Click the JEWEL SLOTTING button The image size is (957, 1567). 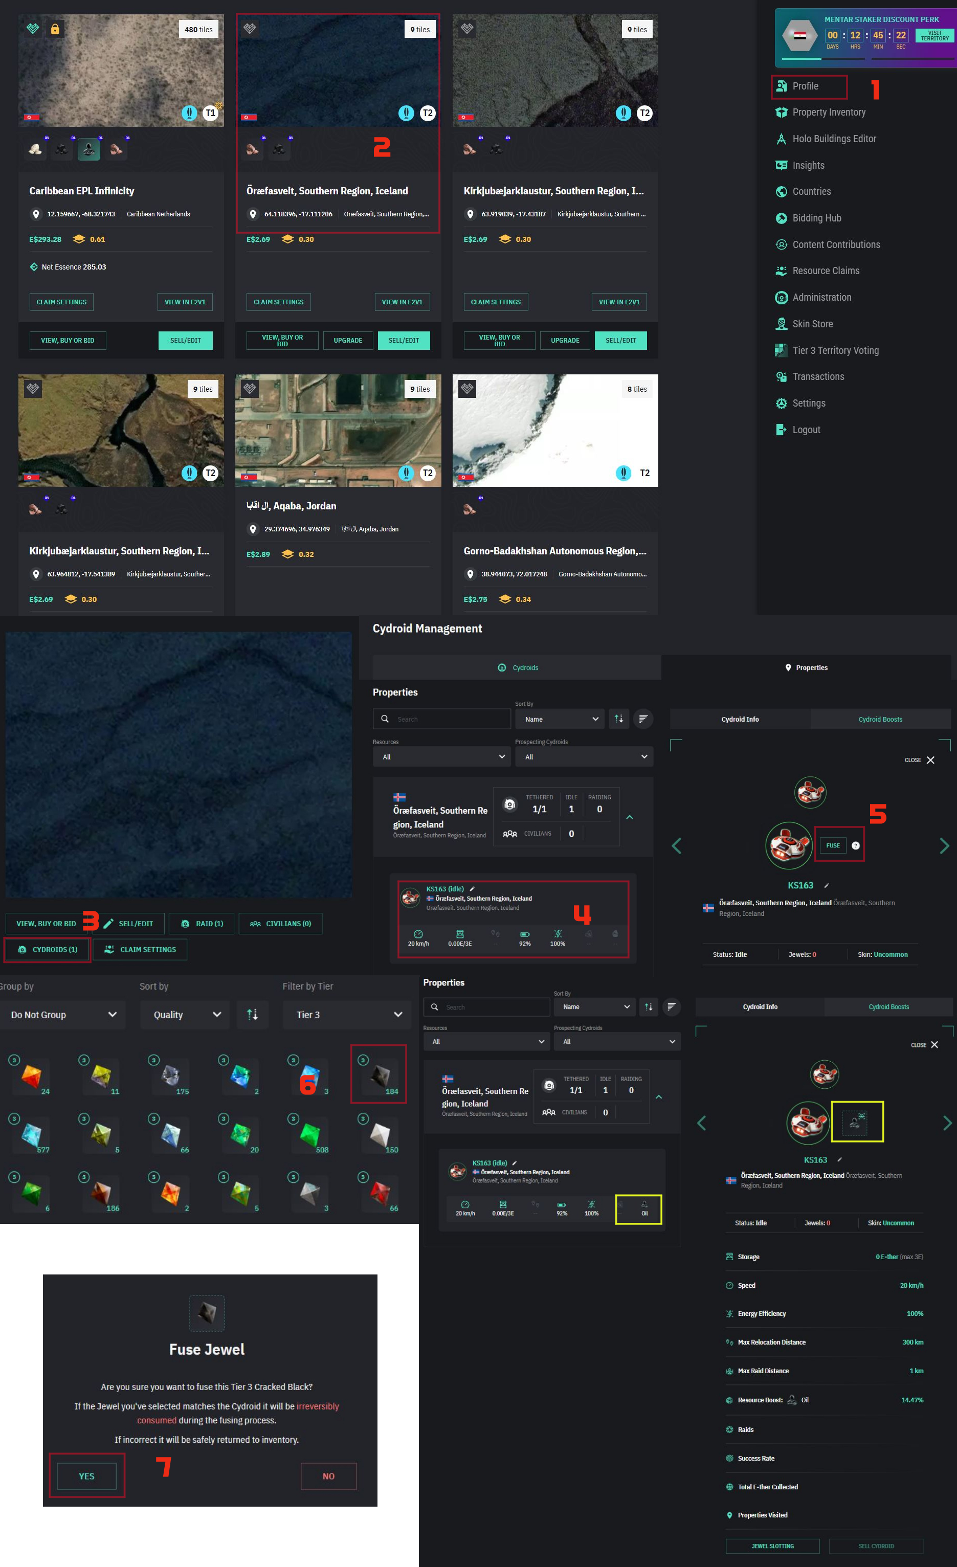(772, 1546)
